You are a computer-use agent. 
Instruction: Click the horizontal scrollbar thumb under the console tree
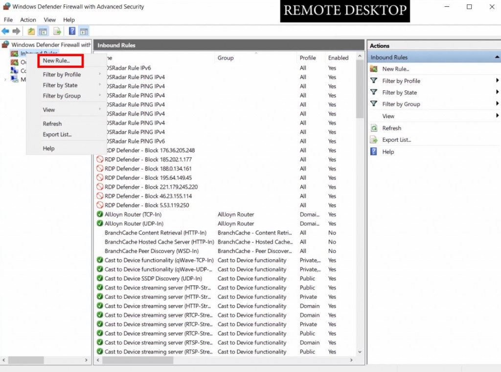[x=26, y=360]
